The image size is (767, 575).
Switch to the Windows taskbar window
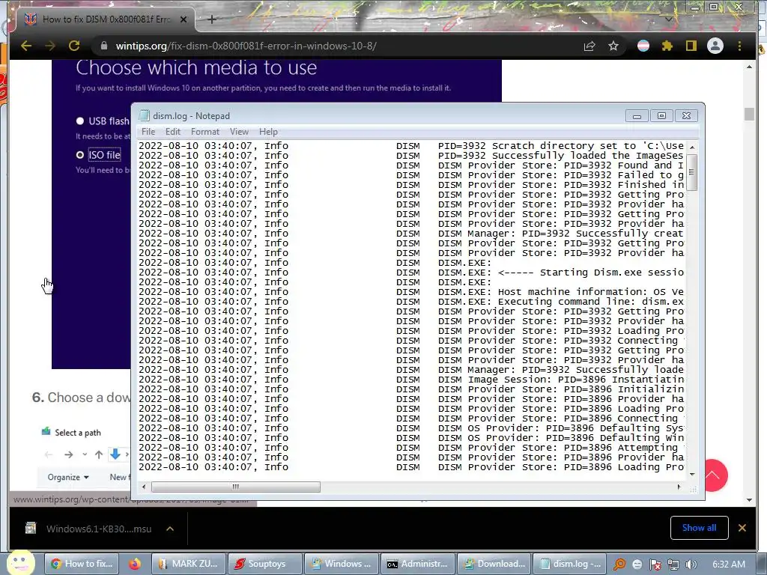pos(341,564)
